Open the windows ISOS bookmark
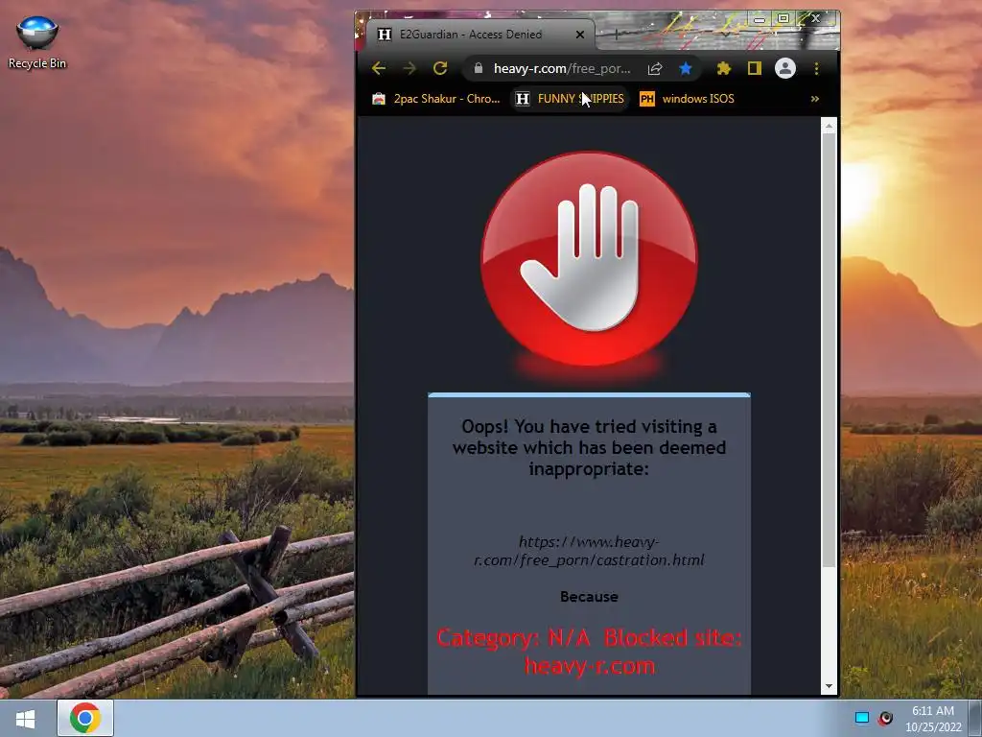The width and height of the screenshot is (982, 737). [x=687, y=99]
